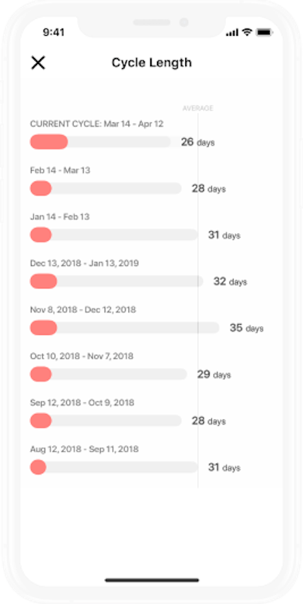The height and width of the screenshot is (604, 303).
Task: Tap the 35 days cycle value
Action: [x=247, y=328]
